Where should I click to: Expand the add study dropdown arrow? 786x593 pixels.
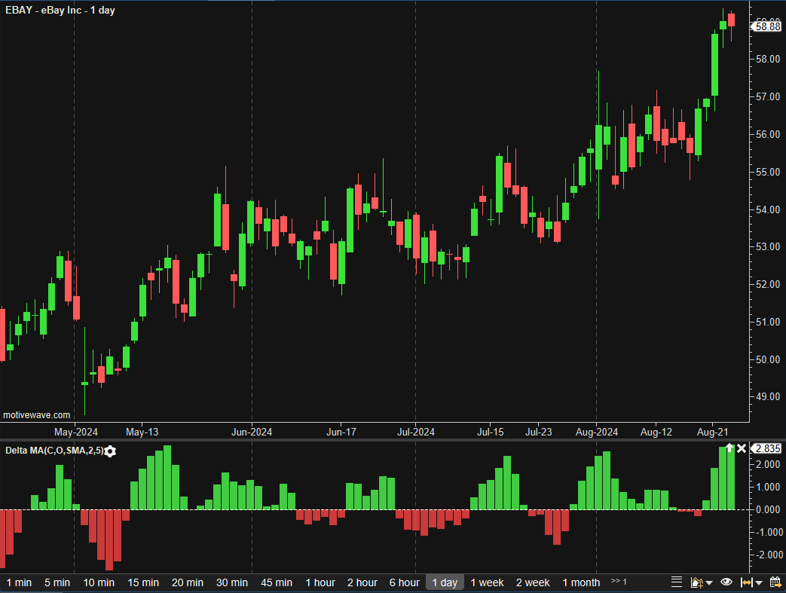(x=709, y=582)
